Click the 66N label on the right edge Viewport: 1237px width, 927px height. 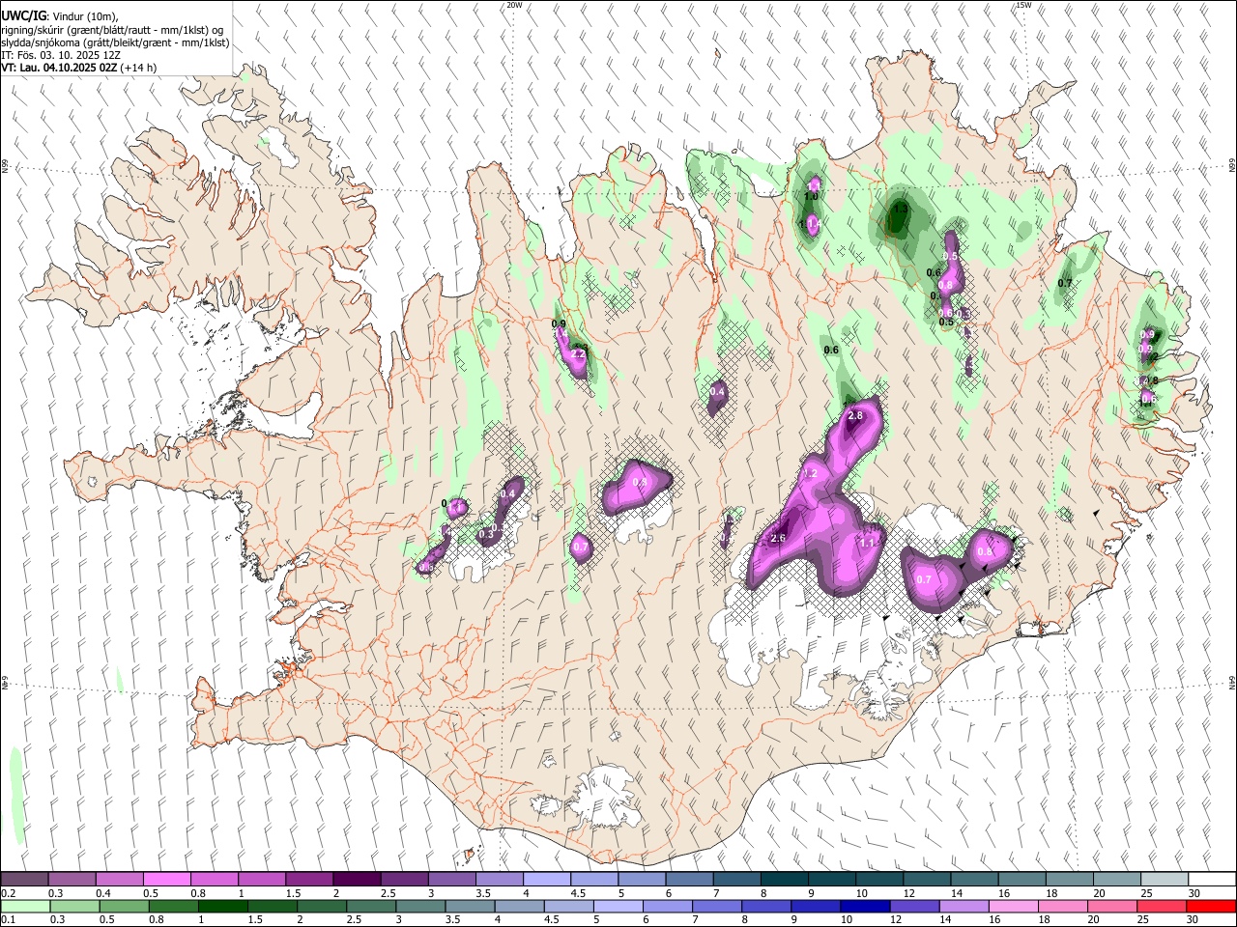[1231, 166]
